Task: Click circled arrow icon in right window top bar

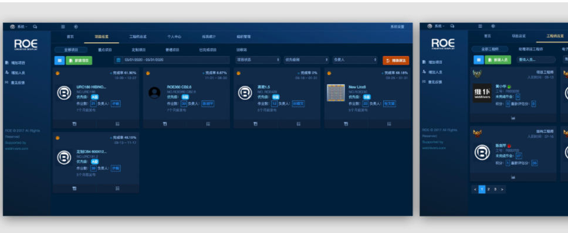Action: (493, 26)
